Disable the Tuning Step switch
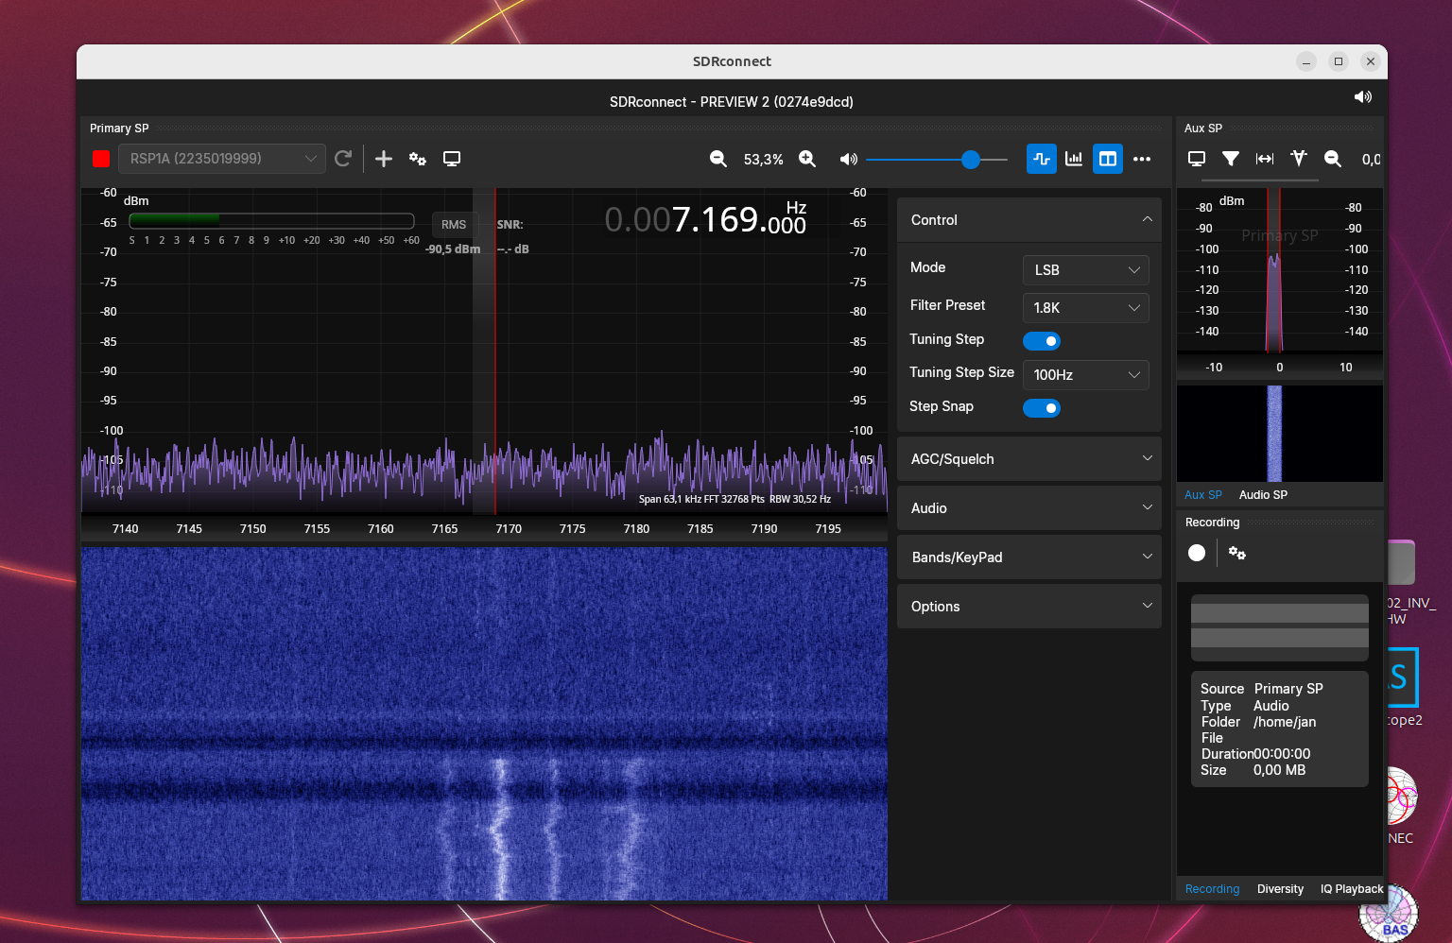The image size is (1452, 943). pos(1042,341)
